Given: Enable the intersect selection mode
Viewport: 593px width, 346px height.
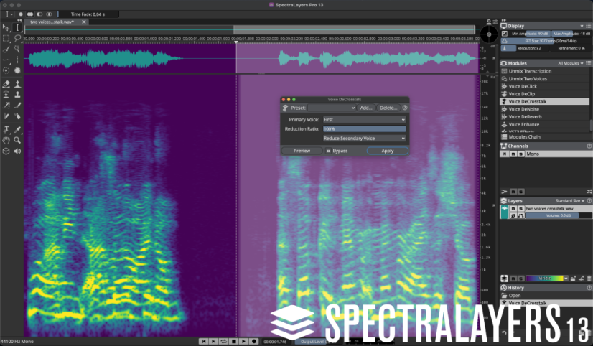Looking at the screenshot, I should pyautogui.click(x=49, y=14).
